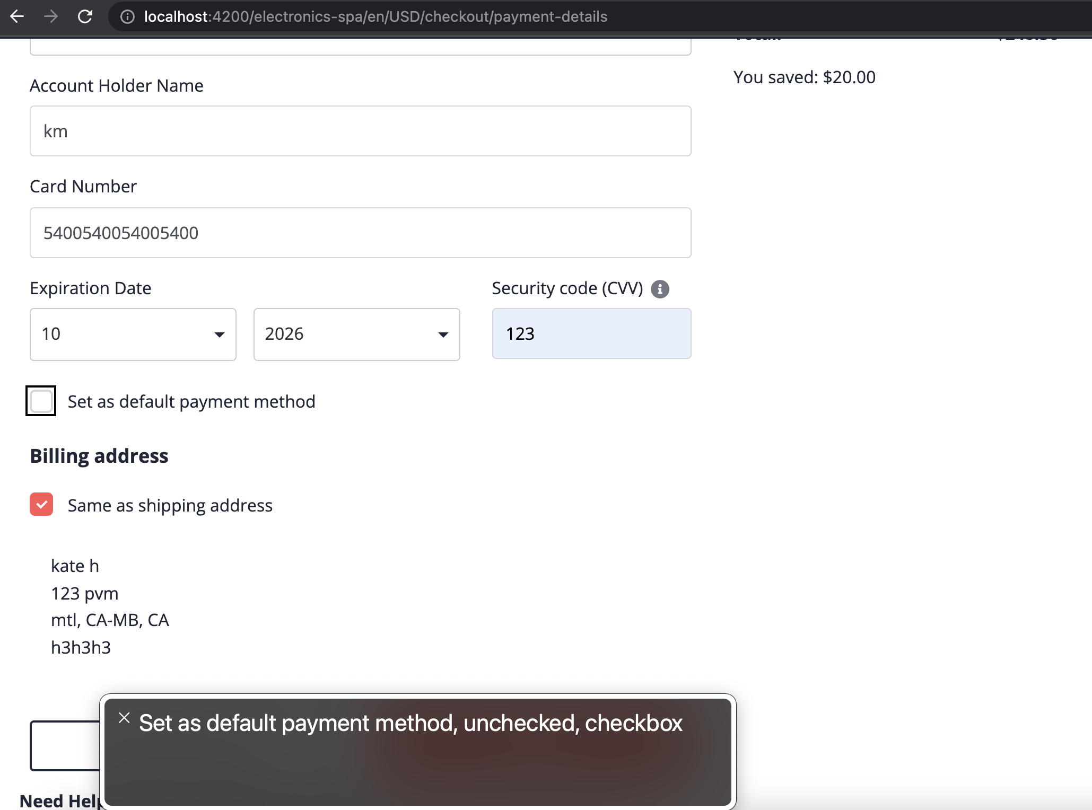
Task: Click the month dropdown's arrow control
Action: 220,334
